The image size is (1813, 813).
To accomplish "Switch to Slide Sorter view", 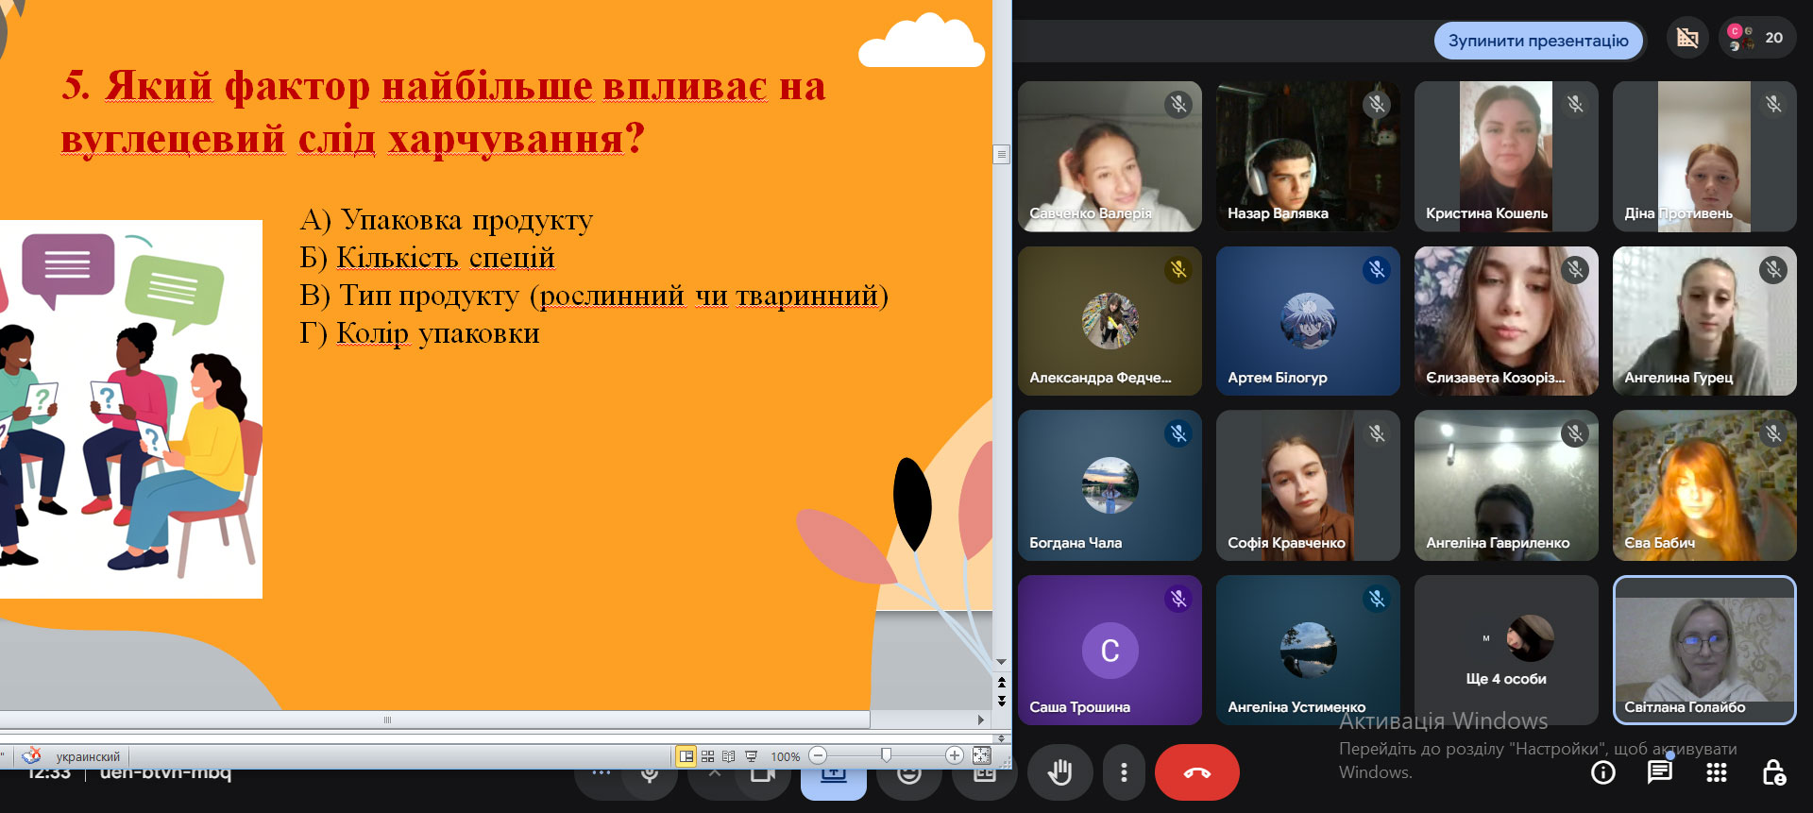I will pyautogui.click(x=707, y=756).
